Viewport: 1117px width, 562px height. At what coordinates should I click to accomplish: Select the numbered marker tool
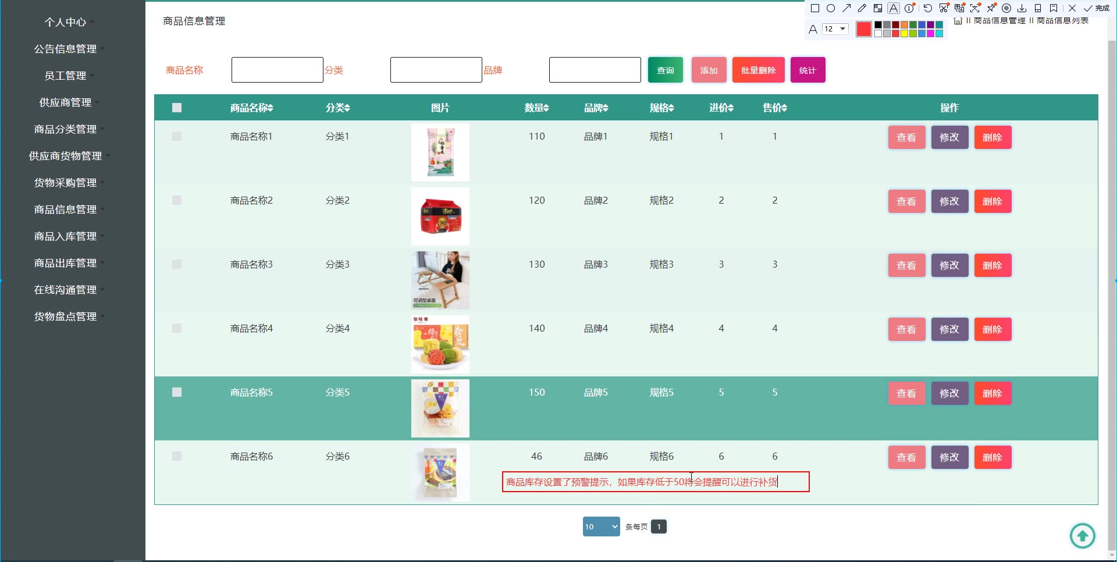tap(909, 8)
